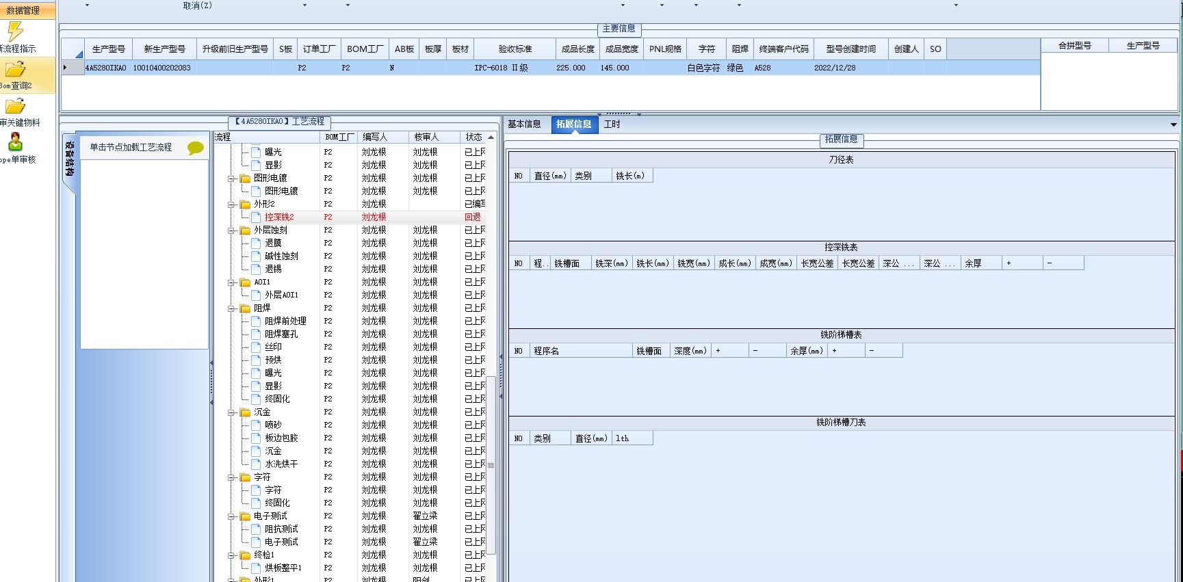Click the 阻焊 folder icon in the tree
This screenshot has height=582, width=1183.
coord(245,308)
